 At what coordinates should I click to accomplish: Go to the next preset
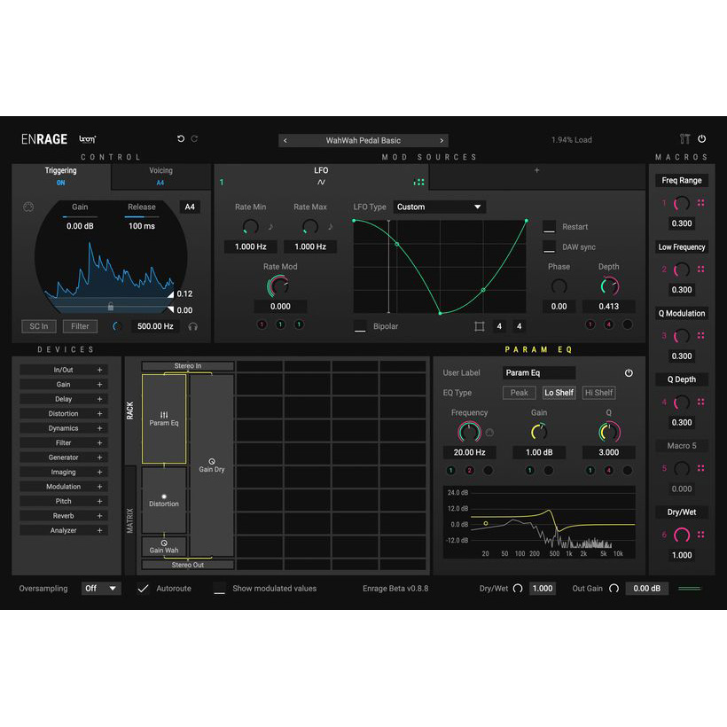pos(442,140)
